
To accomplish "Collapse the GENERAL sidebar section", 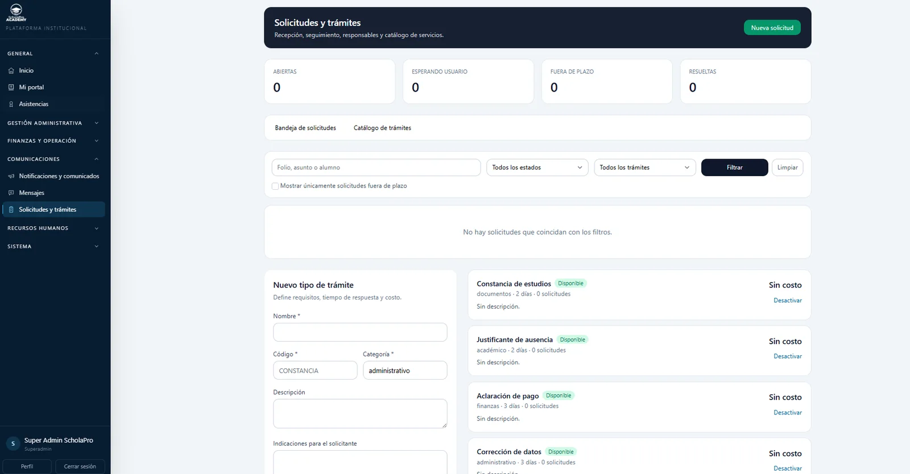I will (x=53, y=53).
